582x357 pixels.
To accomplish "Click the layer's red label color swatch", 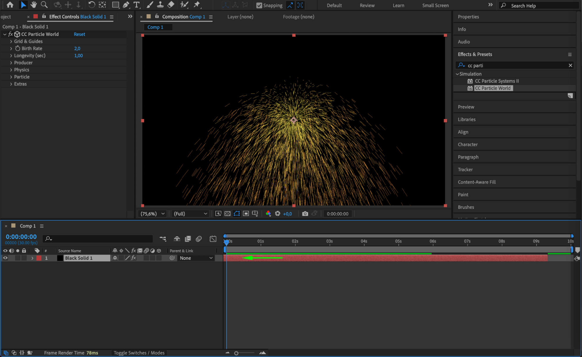I will (x=39, y=258).
